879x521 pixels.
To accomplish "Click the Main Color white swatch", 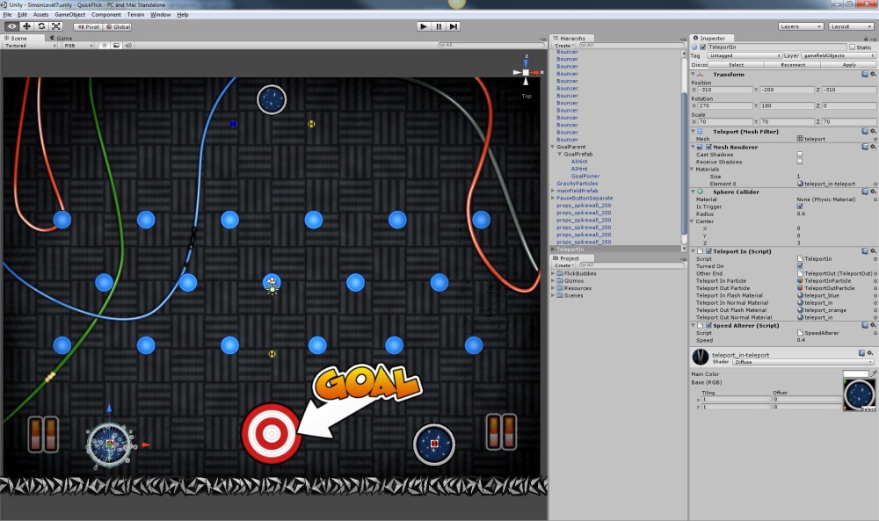I will 855,373.
